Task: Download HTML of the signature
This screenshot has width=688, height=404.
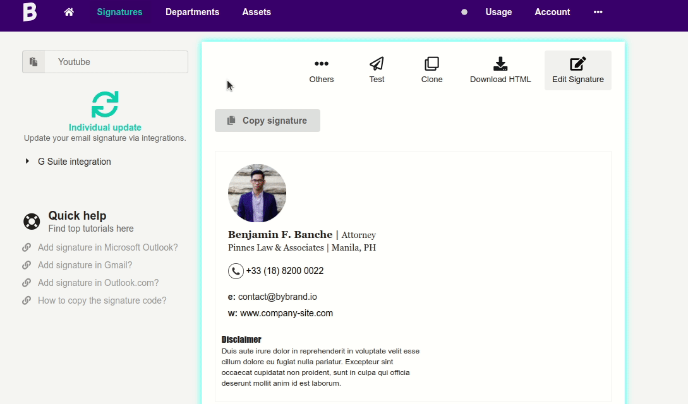Action: click(500, 70)
